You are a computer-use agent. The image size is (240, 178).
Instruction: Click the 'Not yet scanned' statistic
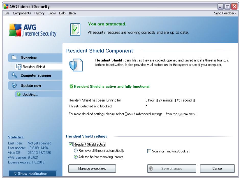pyautogui.click(x=40, y=143)
